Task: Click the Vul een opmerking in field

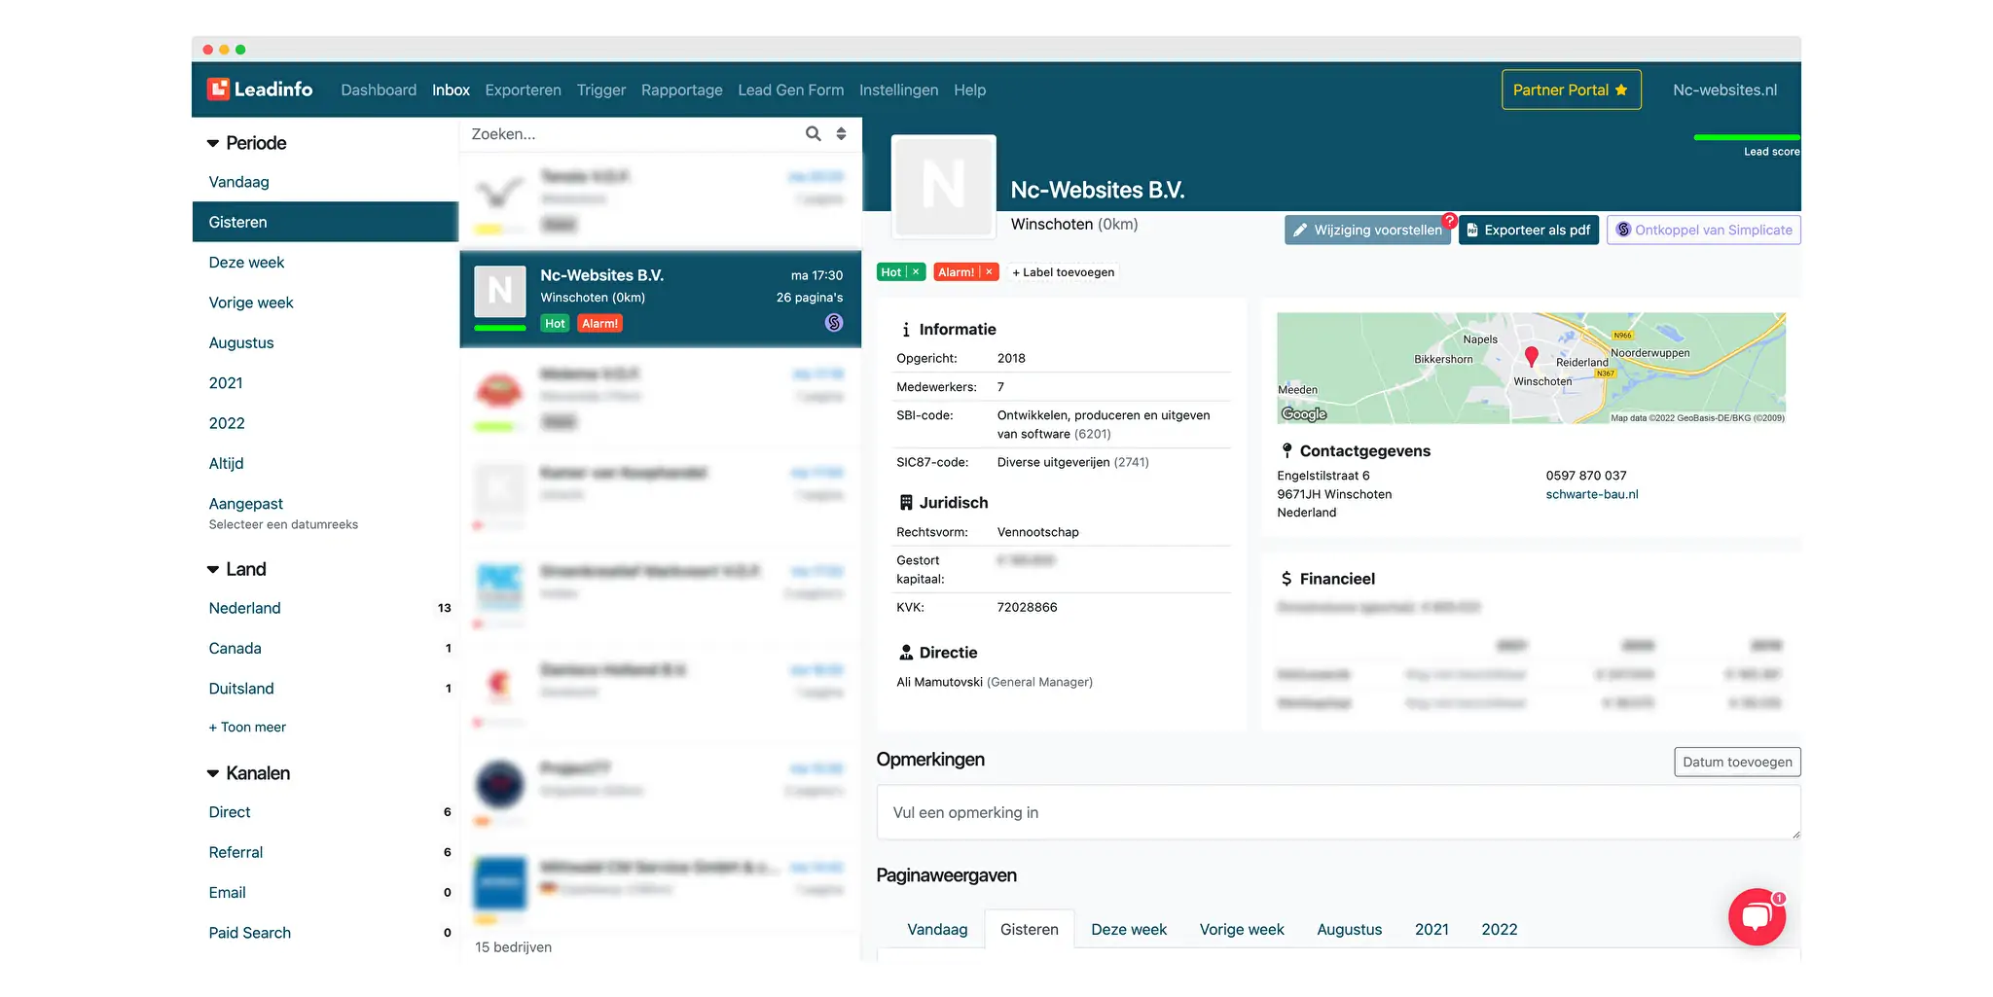Action: (x=1338, y=812)
